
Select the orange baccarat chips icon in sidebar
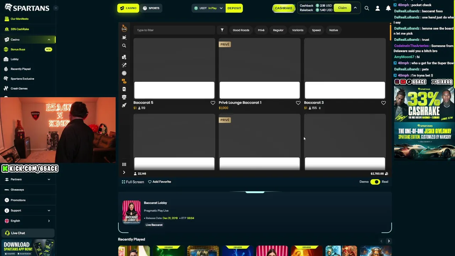coord(124,81)
